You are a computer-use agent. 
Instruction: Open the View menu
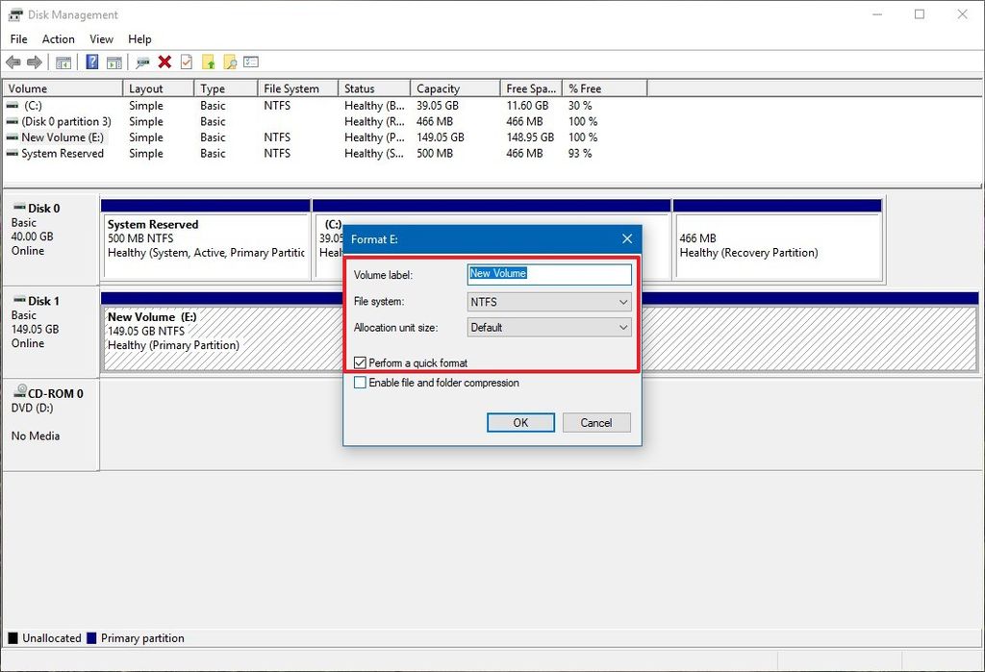101,38
